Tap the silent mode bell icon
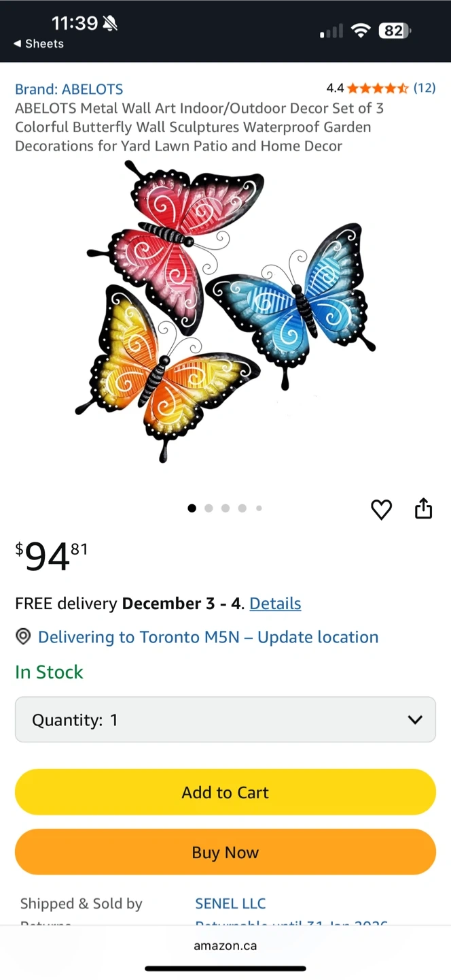451x980 pixels. [110, 24]
